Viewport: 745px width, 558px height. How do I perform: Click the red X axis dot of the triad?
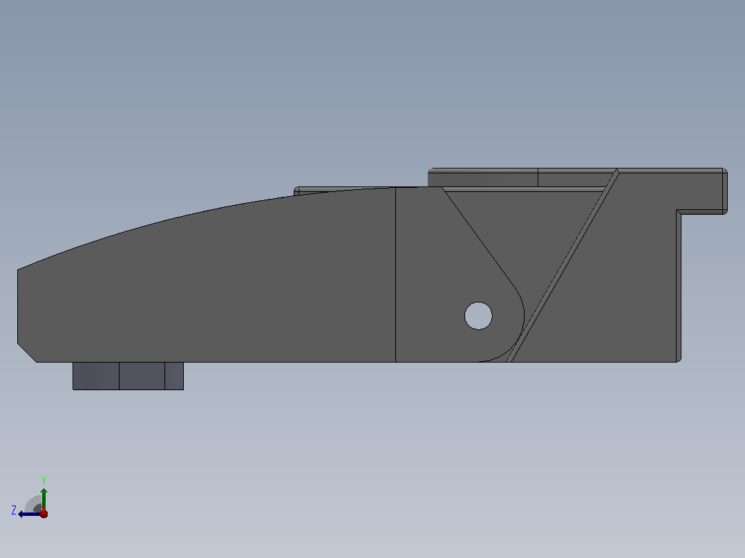pyautogui.click(x=44, y=513)
